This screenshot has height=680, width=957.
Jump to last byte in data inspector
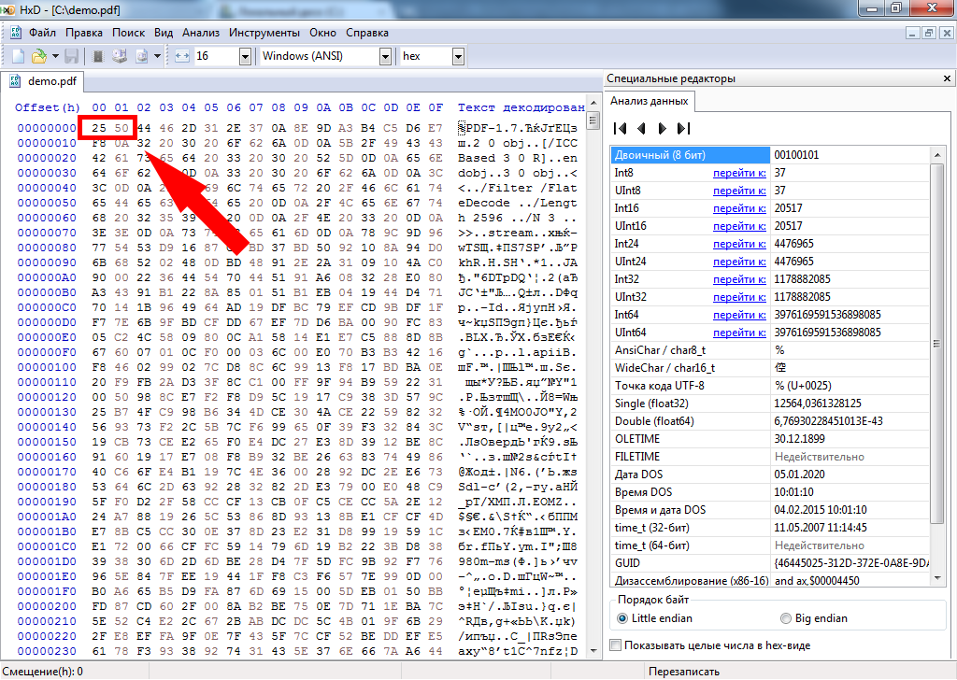(683, 128)
